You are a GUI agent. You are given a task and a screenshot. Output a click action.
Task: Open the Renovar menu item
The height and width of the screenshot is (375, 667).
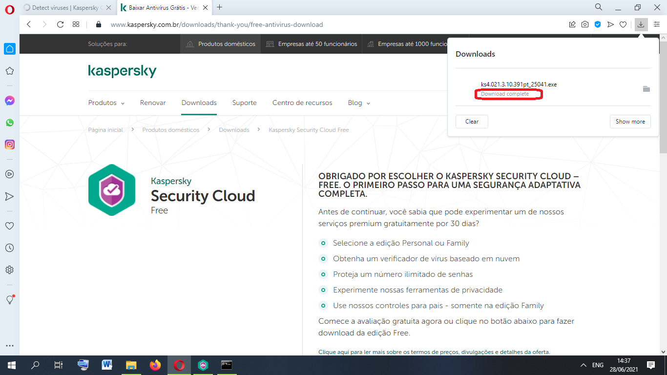pyautogui.click(x=153, y=103)
